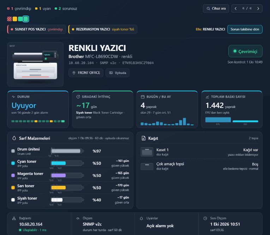Click the Siyah toner level bar
This screenshot has height=235, width=270.
coord(67,200)
